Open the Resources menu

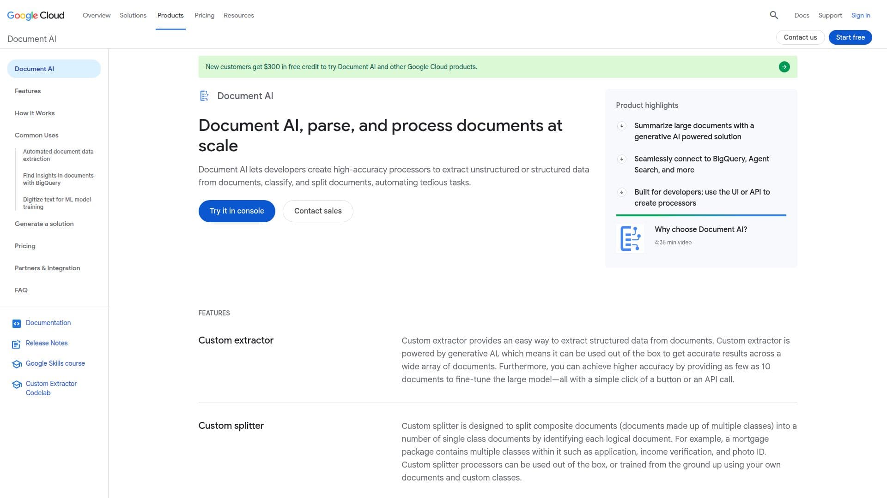pos(239,15)
